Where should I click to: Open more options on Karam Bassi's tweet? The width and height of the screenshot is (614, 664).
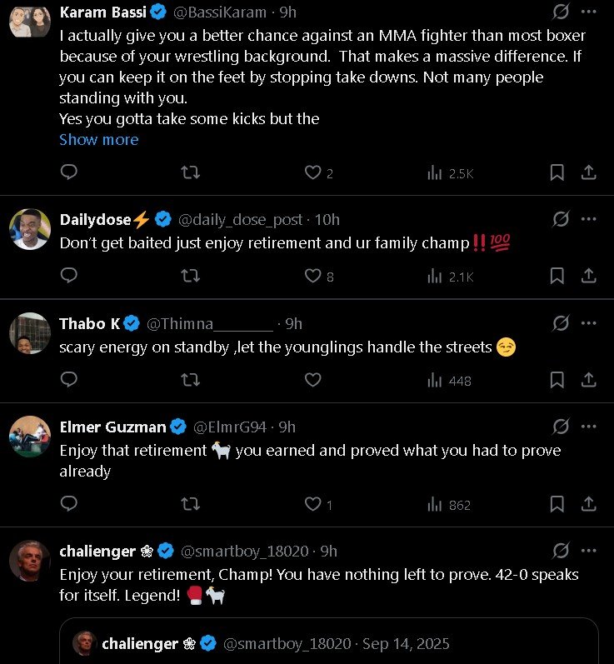pos(589,12)
